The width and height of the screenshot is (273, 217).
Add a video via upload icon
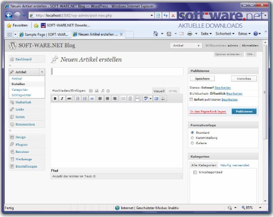(x=97, y=91)
